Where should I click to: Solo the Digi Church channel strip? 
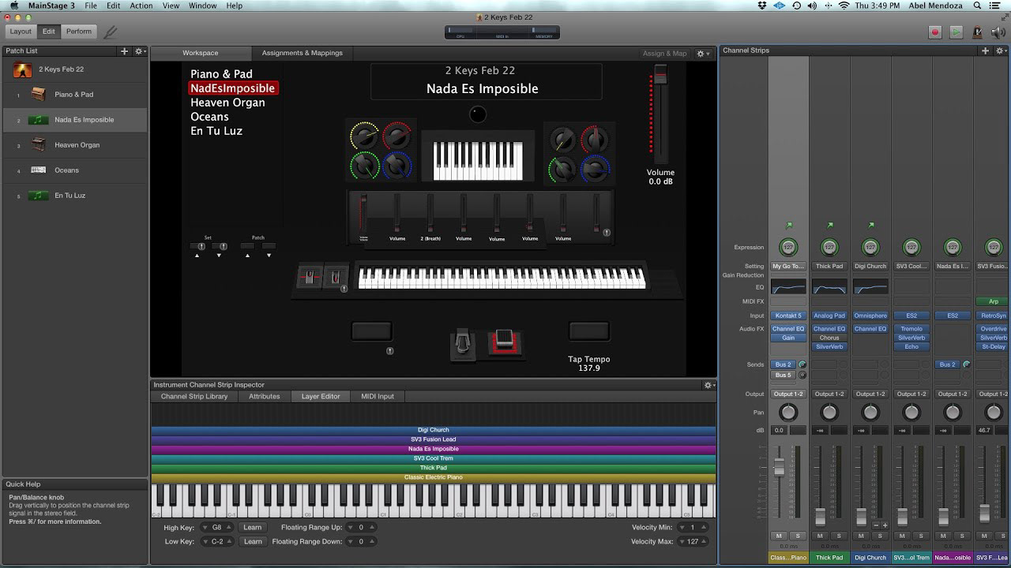(x=880, y=536)
